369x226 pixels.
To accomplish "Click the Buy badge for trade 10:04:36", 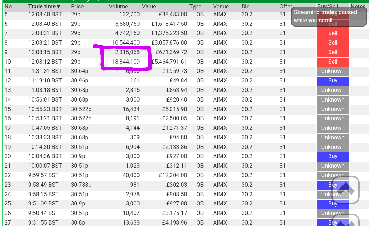I will (x=333, y=156).
